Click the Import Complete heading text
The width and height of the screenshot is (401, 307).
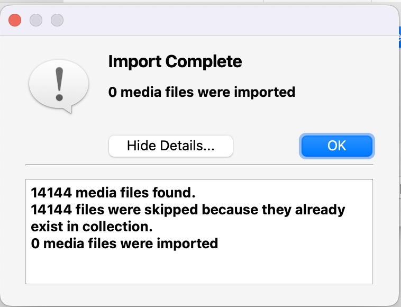pos(175,61)
